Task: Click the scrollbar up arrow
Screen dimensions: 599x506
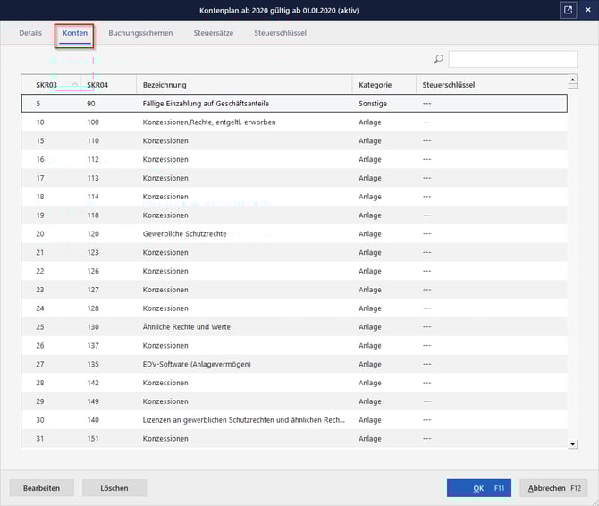Action: [572, 80]
